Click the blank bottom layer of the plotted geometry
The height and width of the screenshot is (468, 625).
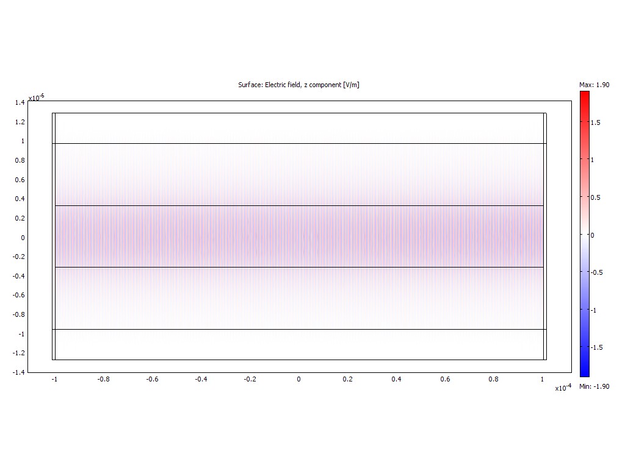298,344
